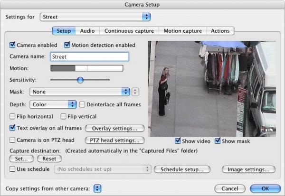Reset the capture destination
This screenshot has width=285, height=196.
tap(49, 159)
